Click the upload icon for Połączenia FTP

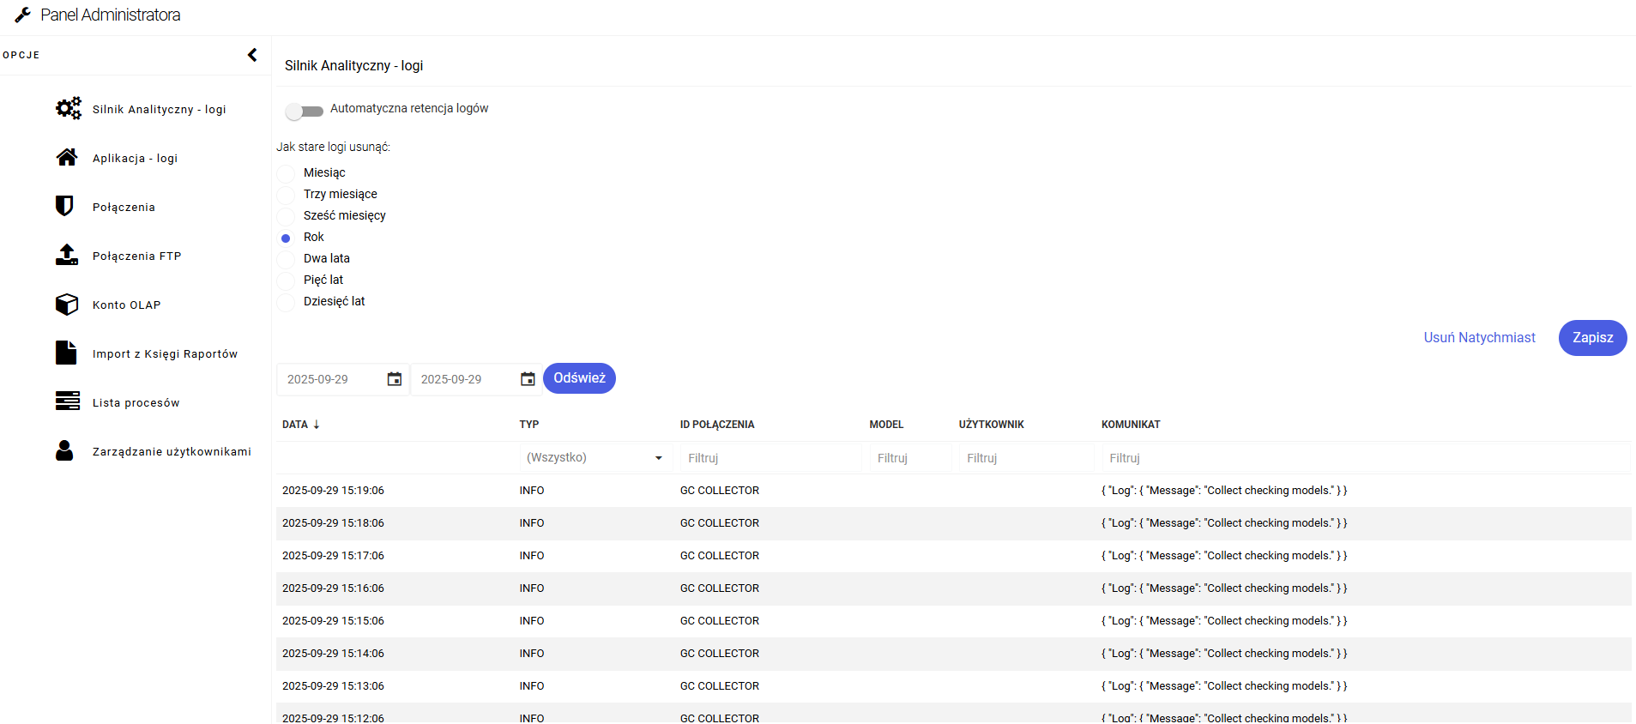67,255
